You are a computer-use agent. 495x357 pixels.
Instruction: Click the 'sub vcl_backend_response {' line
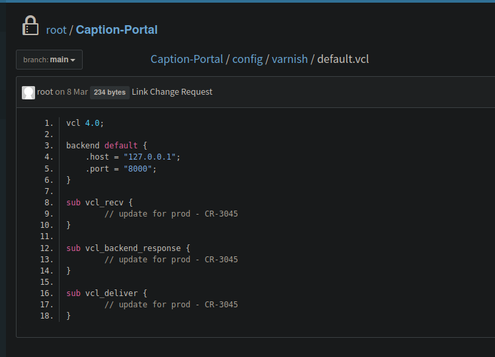point(128,248)
